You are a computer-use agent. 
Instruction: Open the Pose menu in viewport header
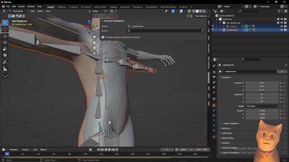tap(48, 11)
